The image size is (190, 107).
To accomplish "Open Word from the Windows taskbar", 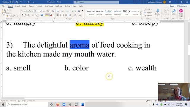I will (82, 104).
